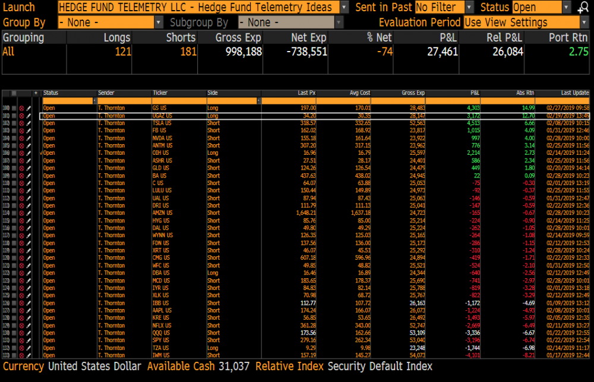Open the magnifier search icon beside Status
The width and height of the screenshot is (594, 382).
(x=583, y=7)
